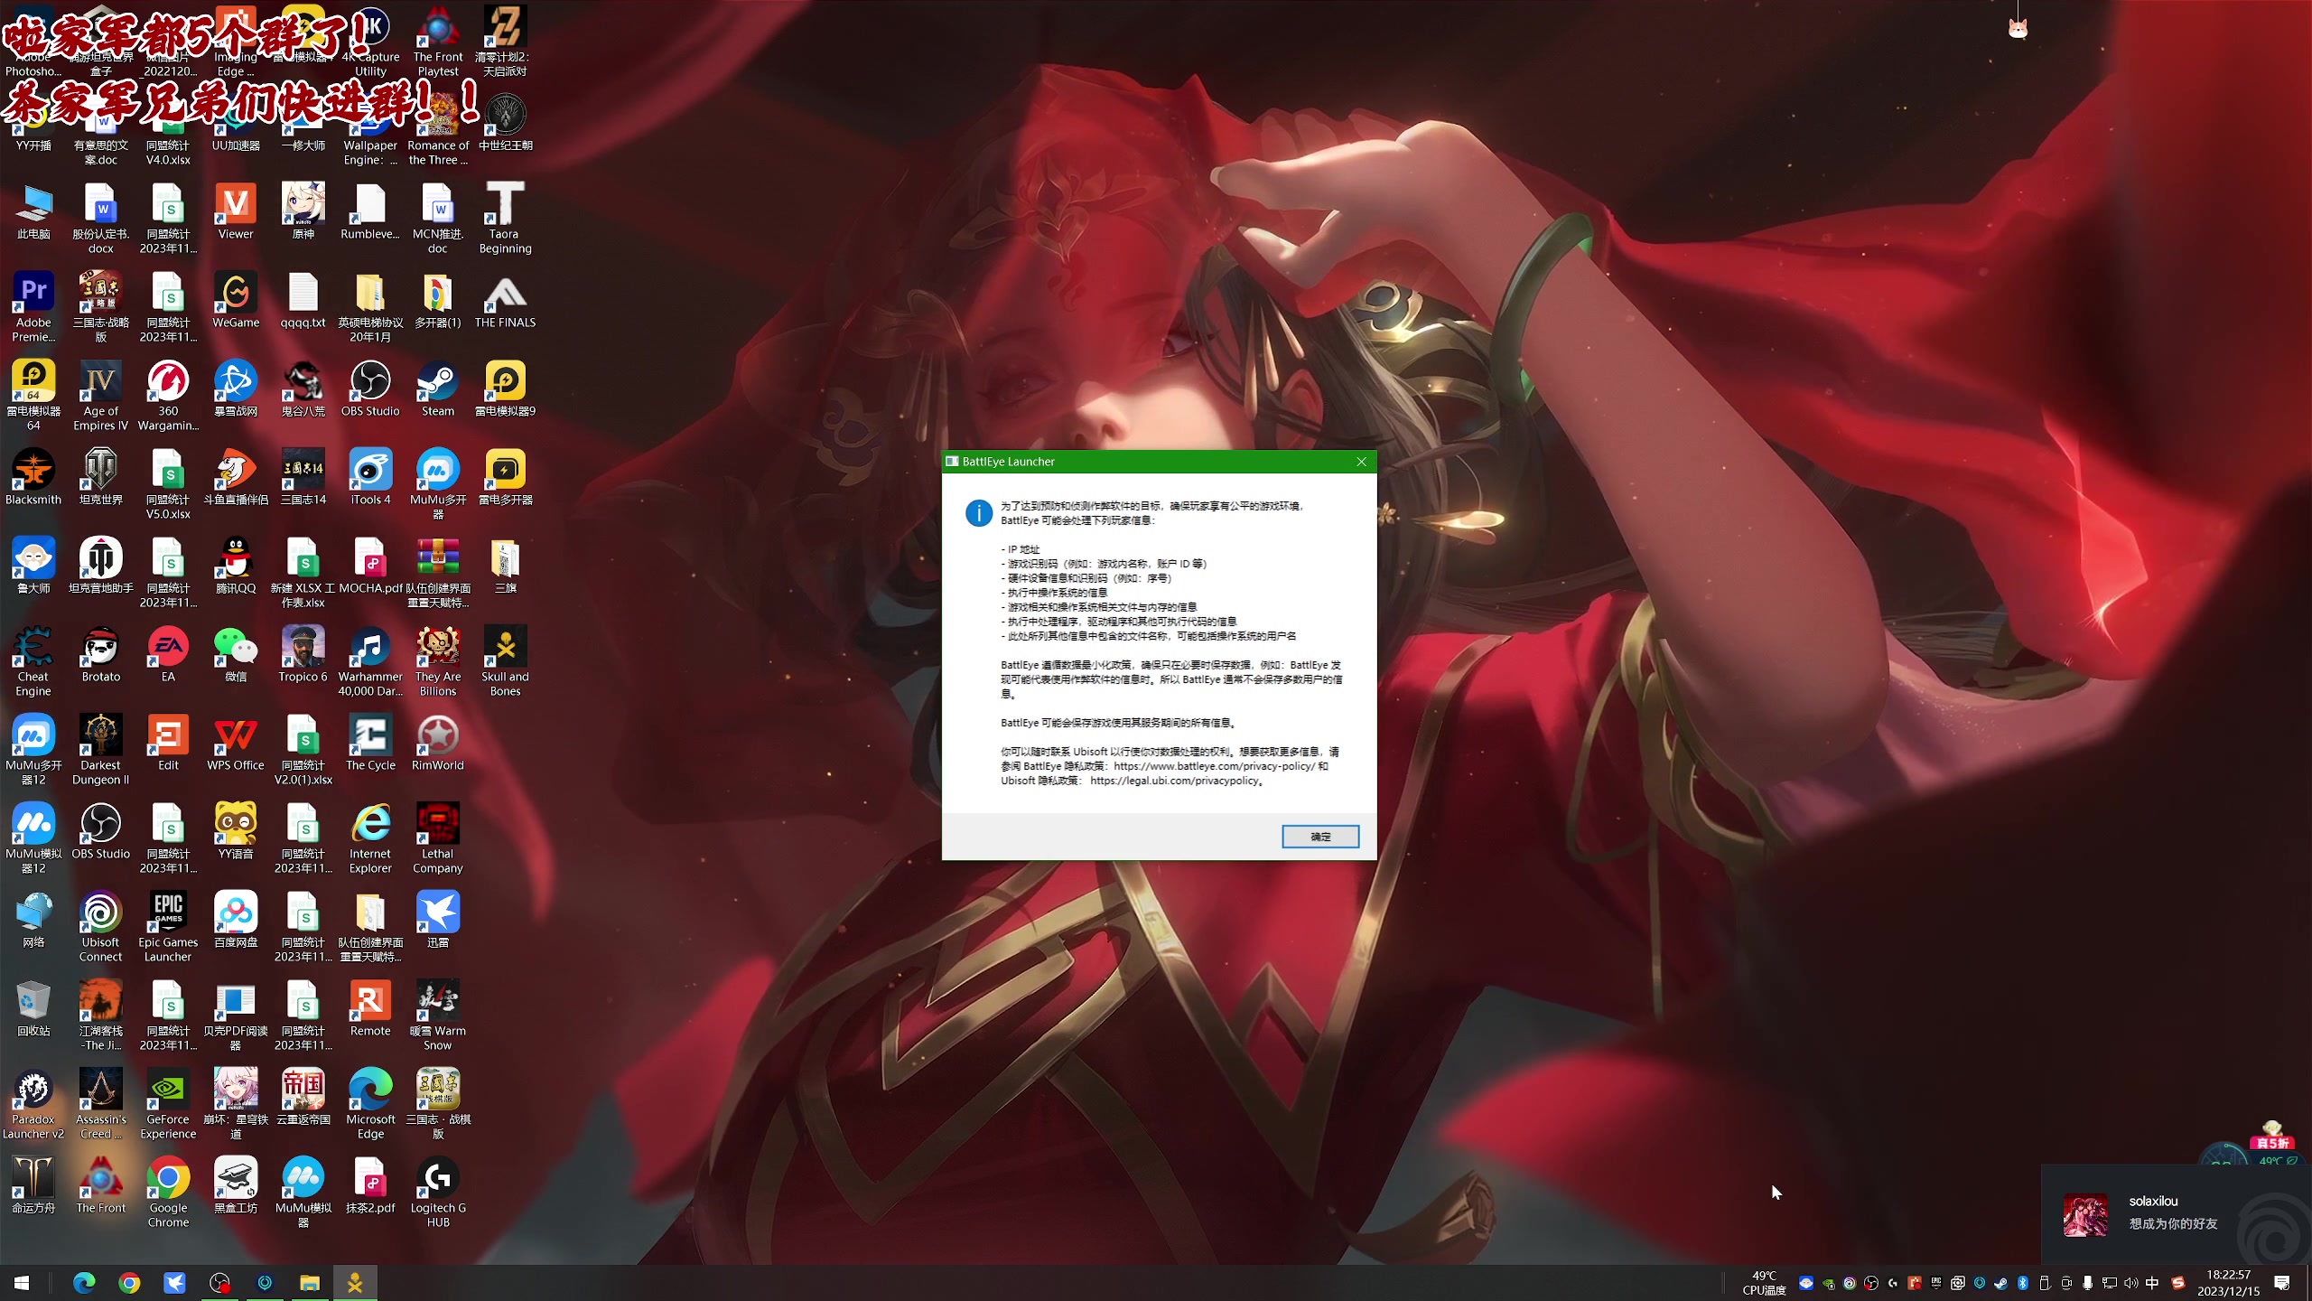Open The Cycle desktop shortcut
Viewport: 2312px width, 1301px height.
(370, 744)
